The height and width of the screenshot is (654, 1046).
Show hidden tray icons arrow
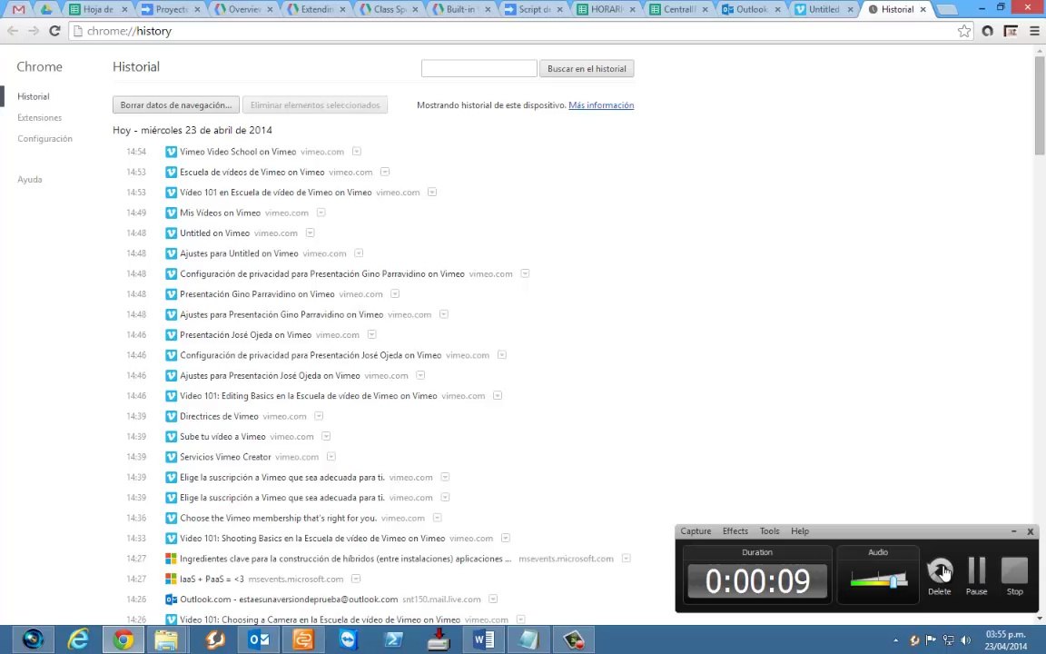pyautogui.click(x=896, y=640)
